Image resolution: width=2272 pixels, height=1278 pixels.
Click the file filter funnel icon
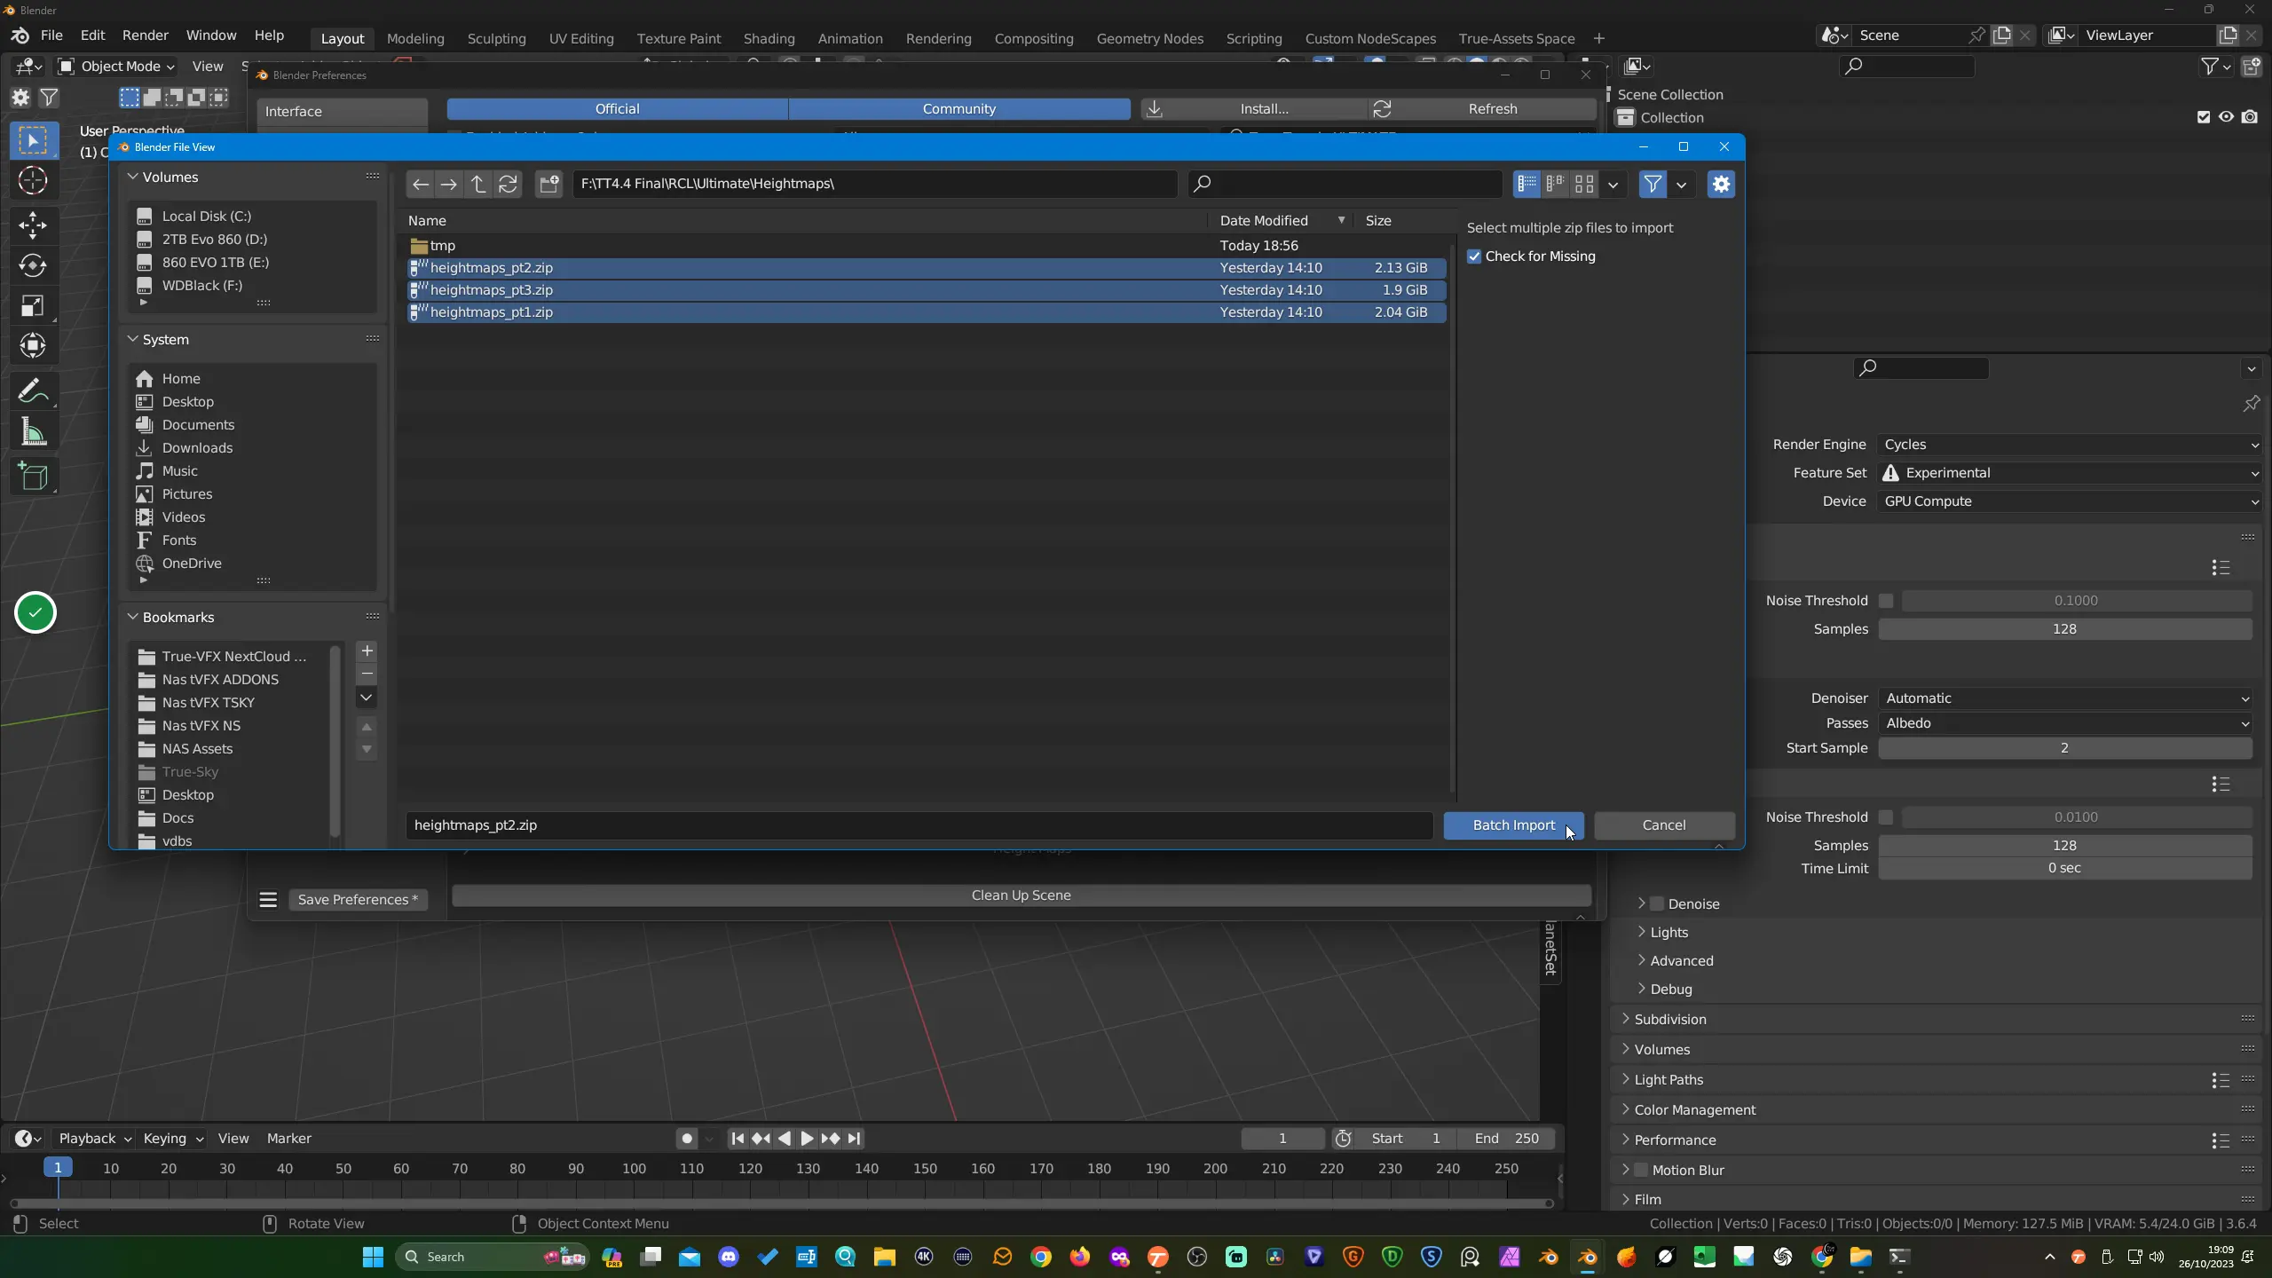1653,184
